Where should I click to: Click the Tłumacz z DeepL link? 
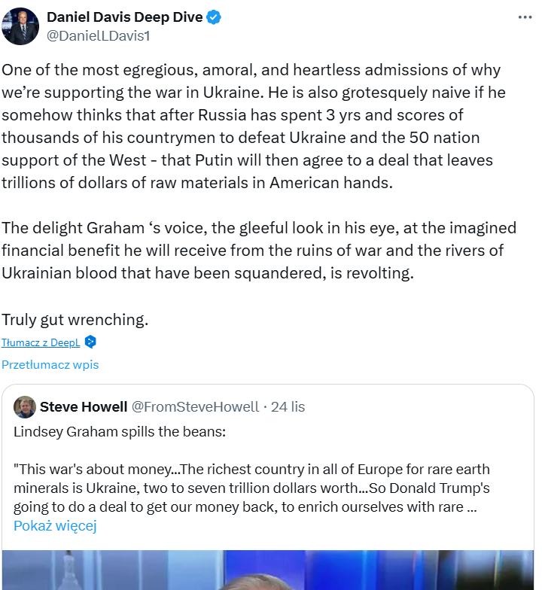[x=41, y=342]
